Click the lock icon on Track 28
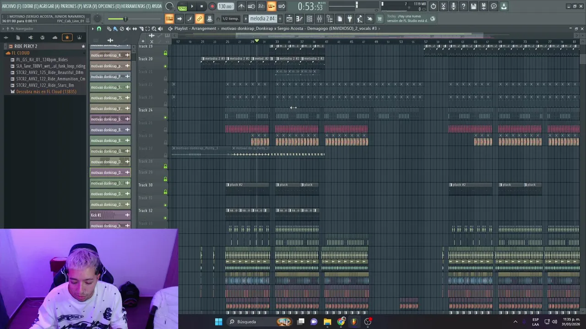Viewport: 586px width, 329px height. pyautogui.click(x=165, y=166)
